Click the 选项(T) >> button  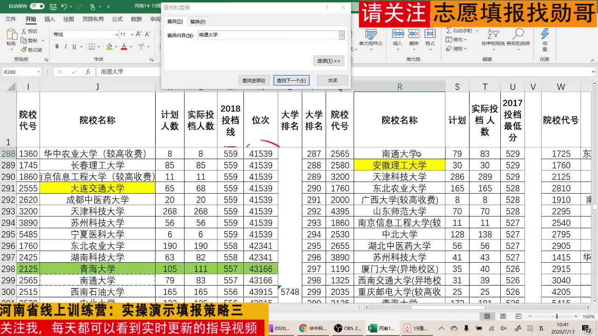[x=329, y=61]
